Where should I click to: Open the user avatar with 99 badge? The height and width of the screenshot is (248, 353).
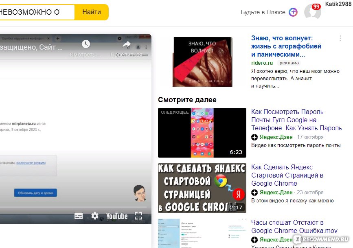312,11
